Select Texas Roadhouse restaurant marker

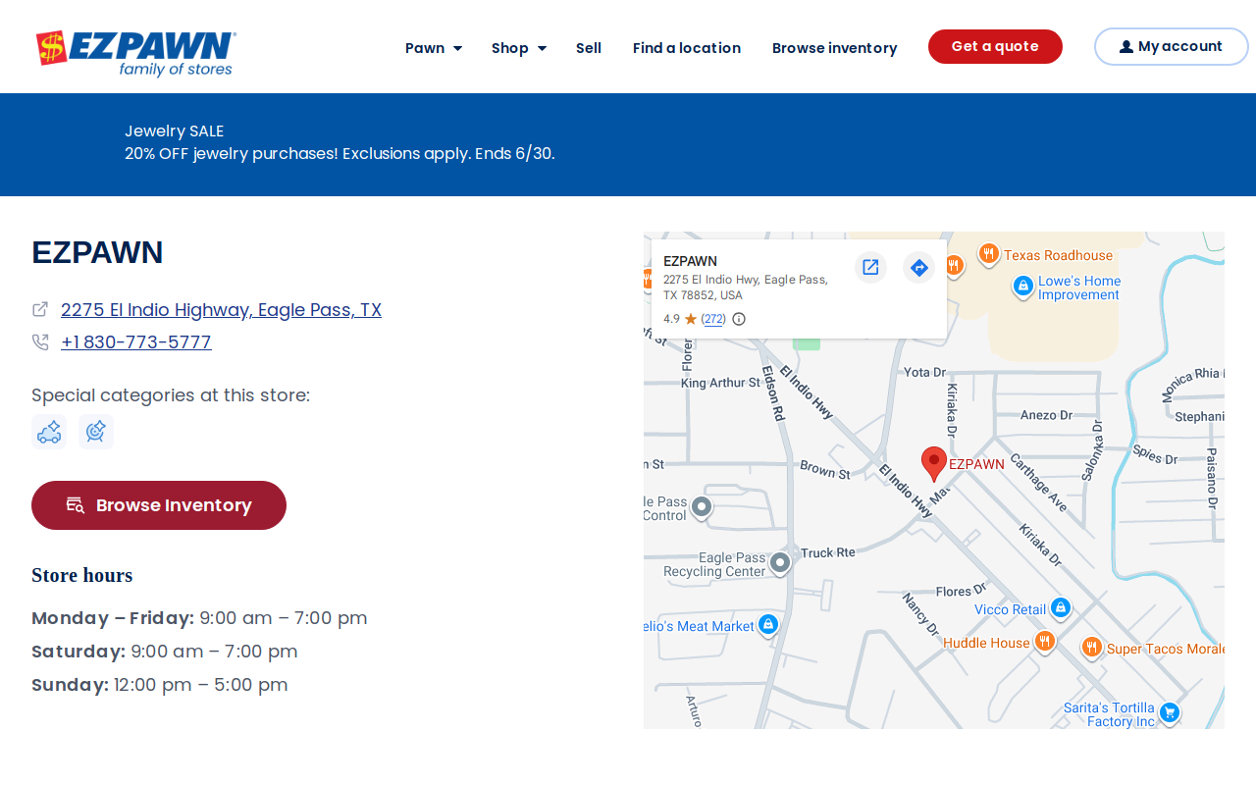[988, 254]
